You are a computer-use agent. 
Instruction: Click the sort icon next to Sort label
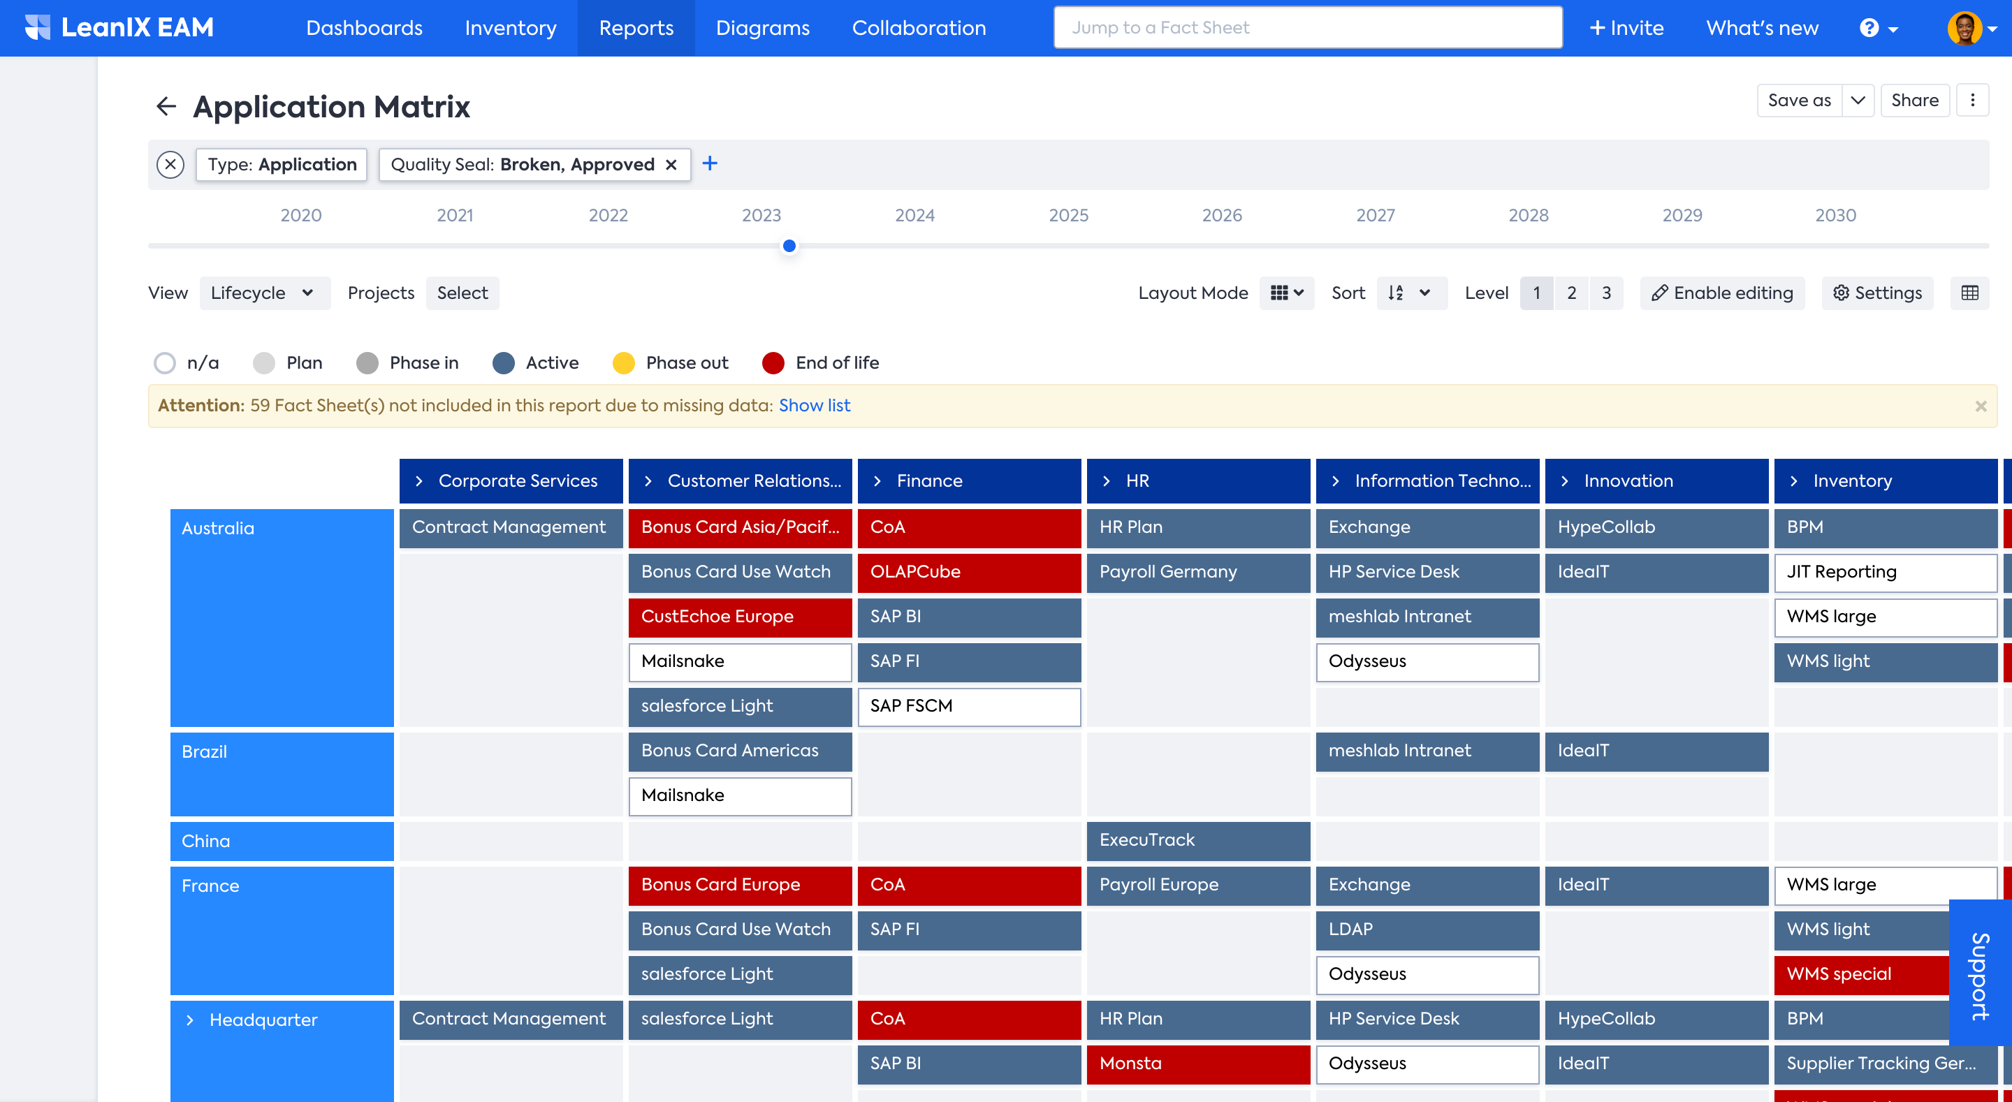(1394, 292)
